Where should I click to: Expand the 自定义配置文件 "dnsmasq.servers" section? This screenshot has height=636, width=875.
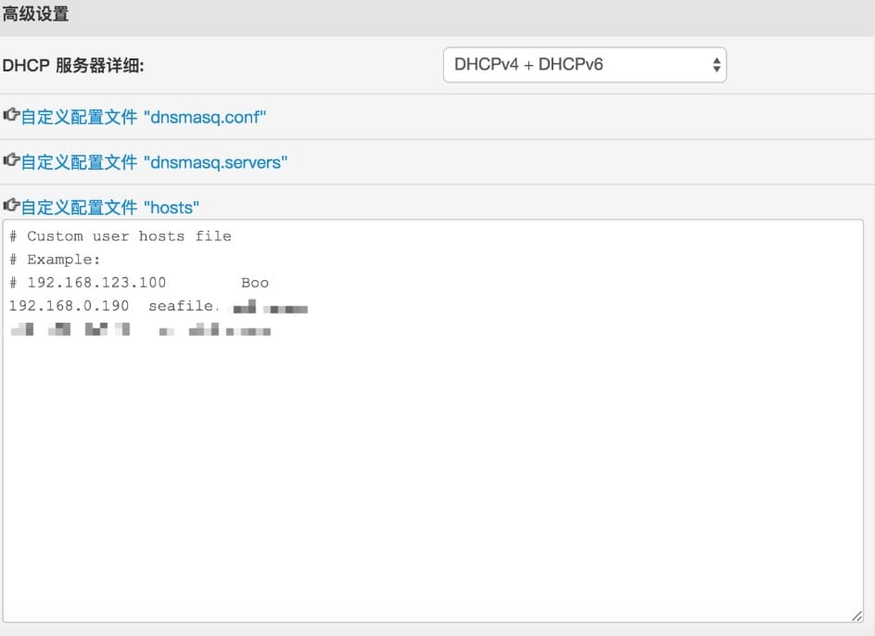pos(154,162)
